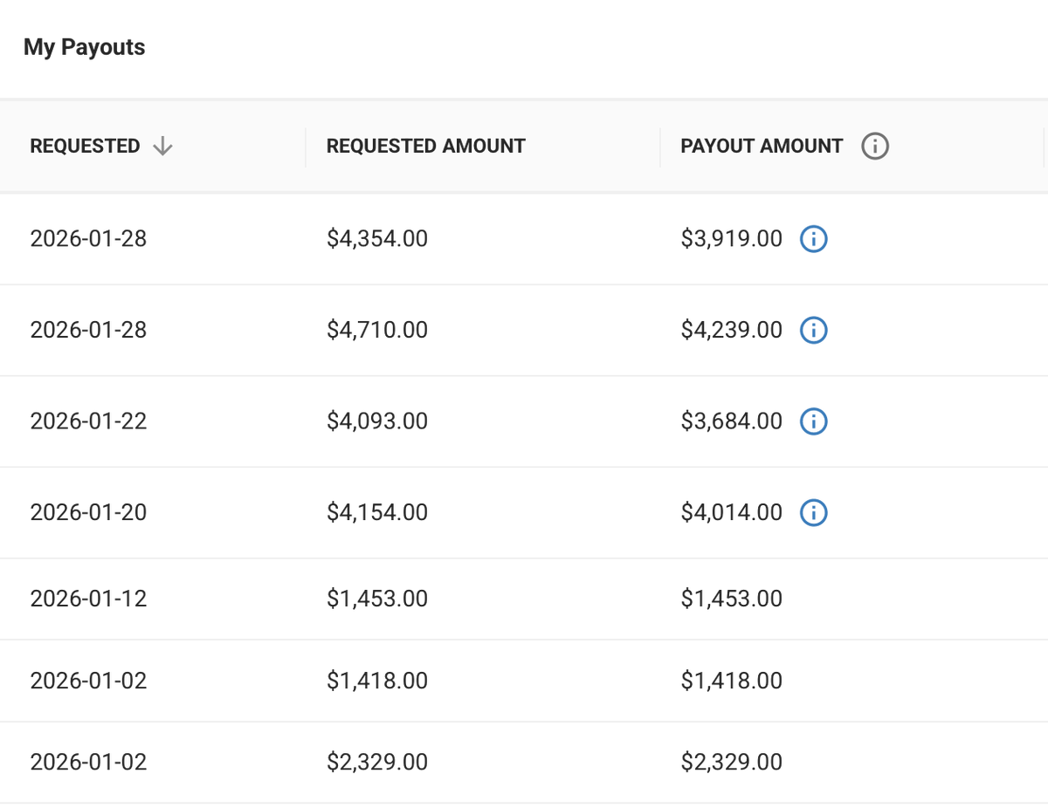Click the REQUESTED AMOUNT column header
Screen dimensions: 1048x808
(426, 147)
